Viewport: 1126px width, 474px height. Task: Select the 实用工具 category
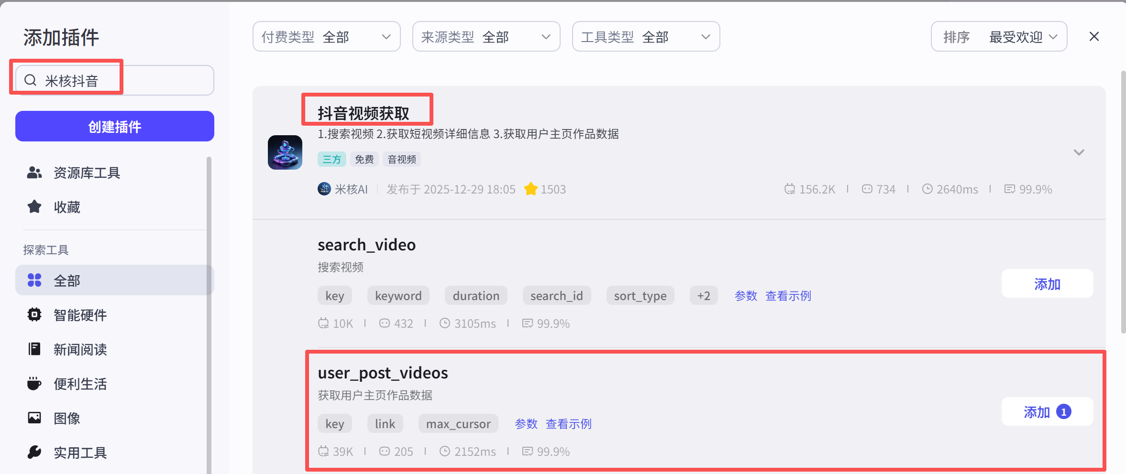pos(115,452)
